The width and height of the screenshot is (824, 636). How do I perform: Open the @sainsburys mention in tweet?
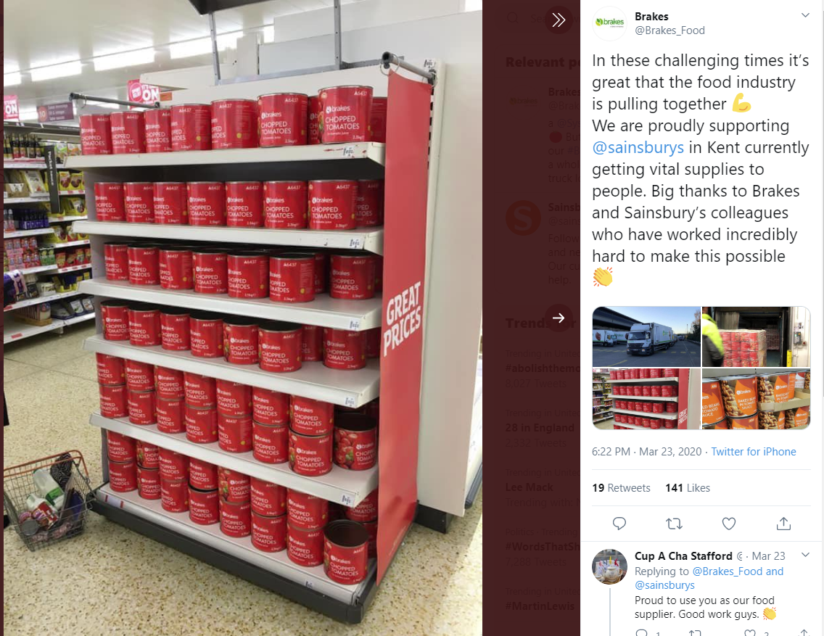click(638, 147)
